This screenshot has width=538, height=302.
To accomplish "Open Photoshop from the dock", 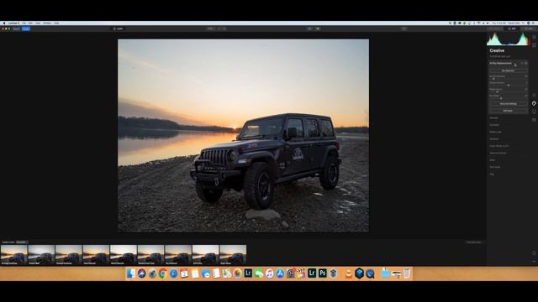I will (323, 273).
